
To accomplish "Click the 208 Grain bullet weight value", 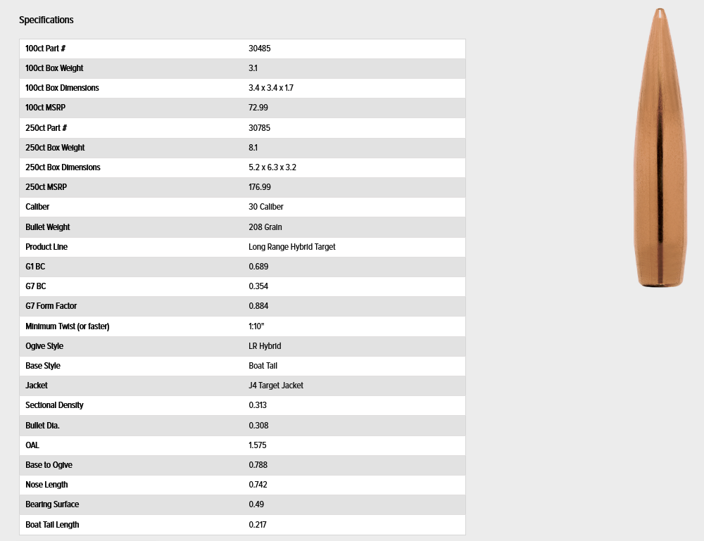I will [265, 227].
